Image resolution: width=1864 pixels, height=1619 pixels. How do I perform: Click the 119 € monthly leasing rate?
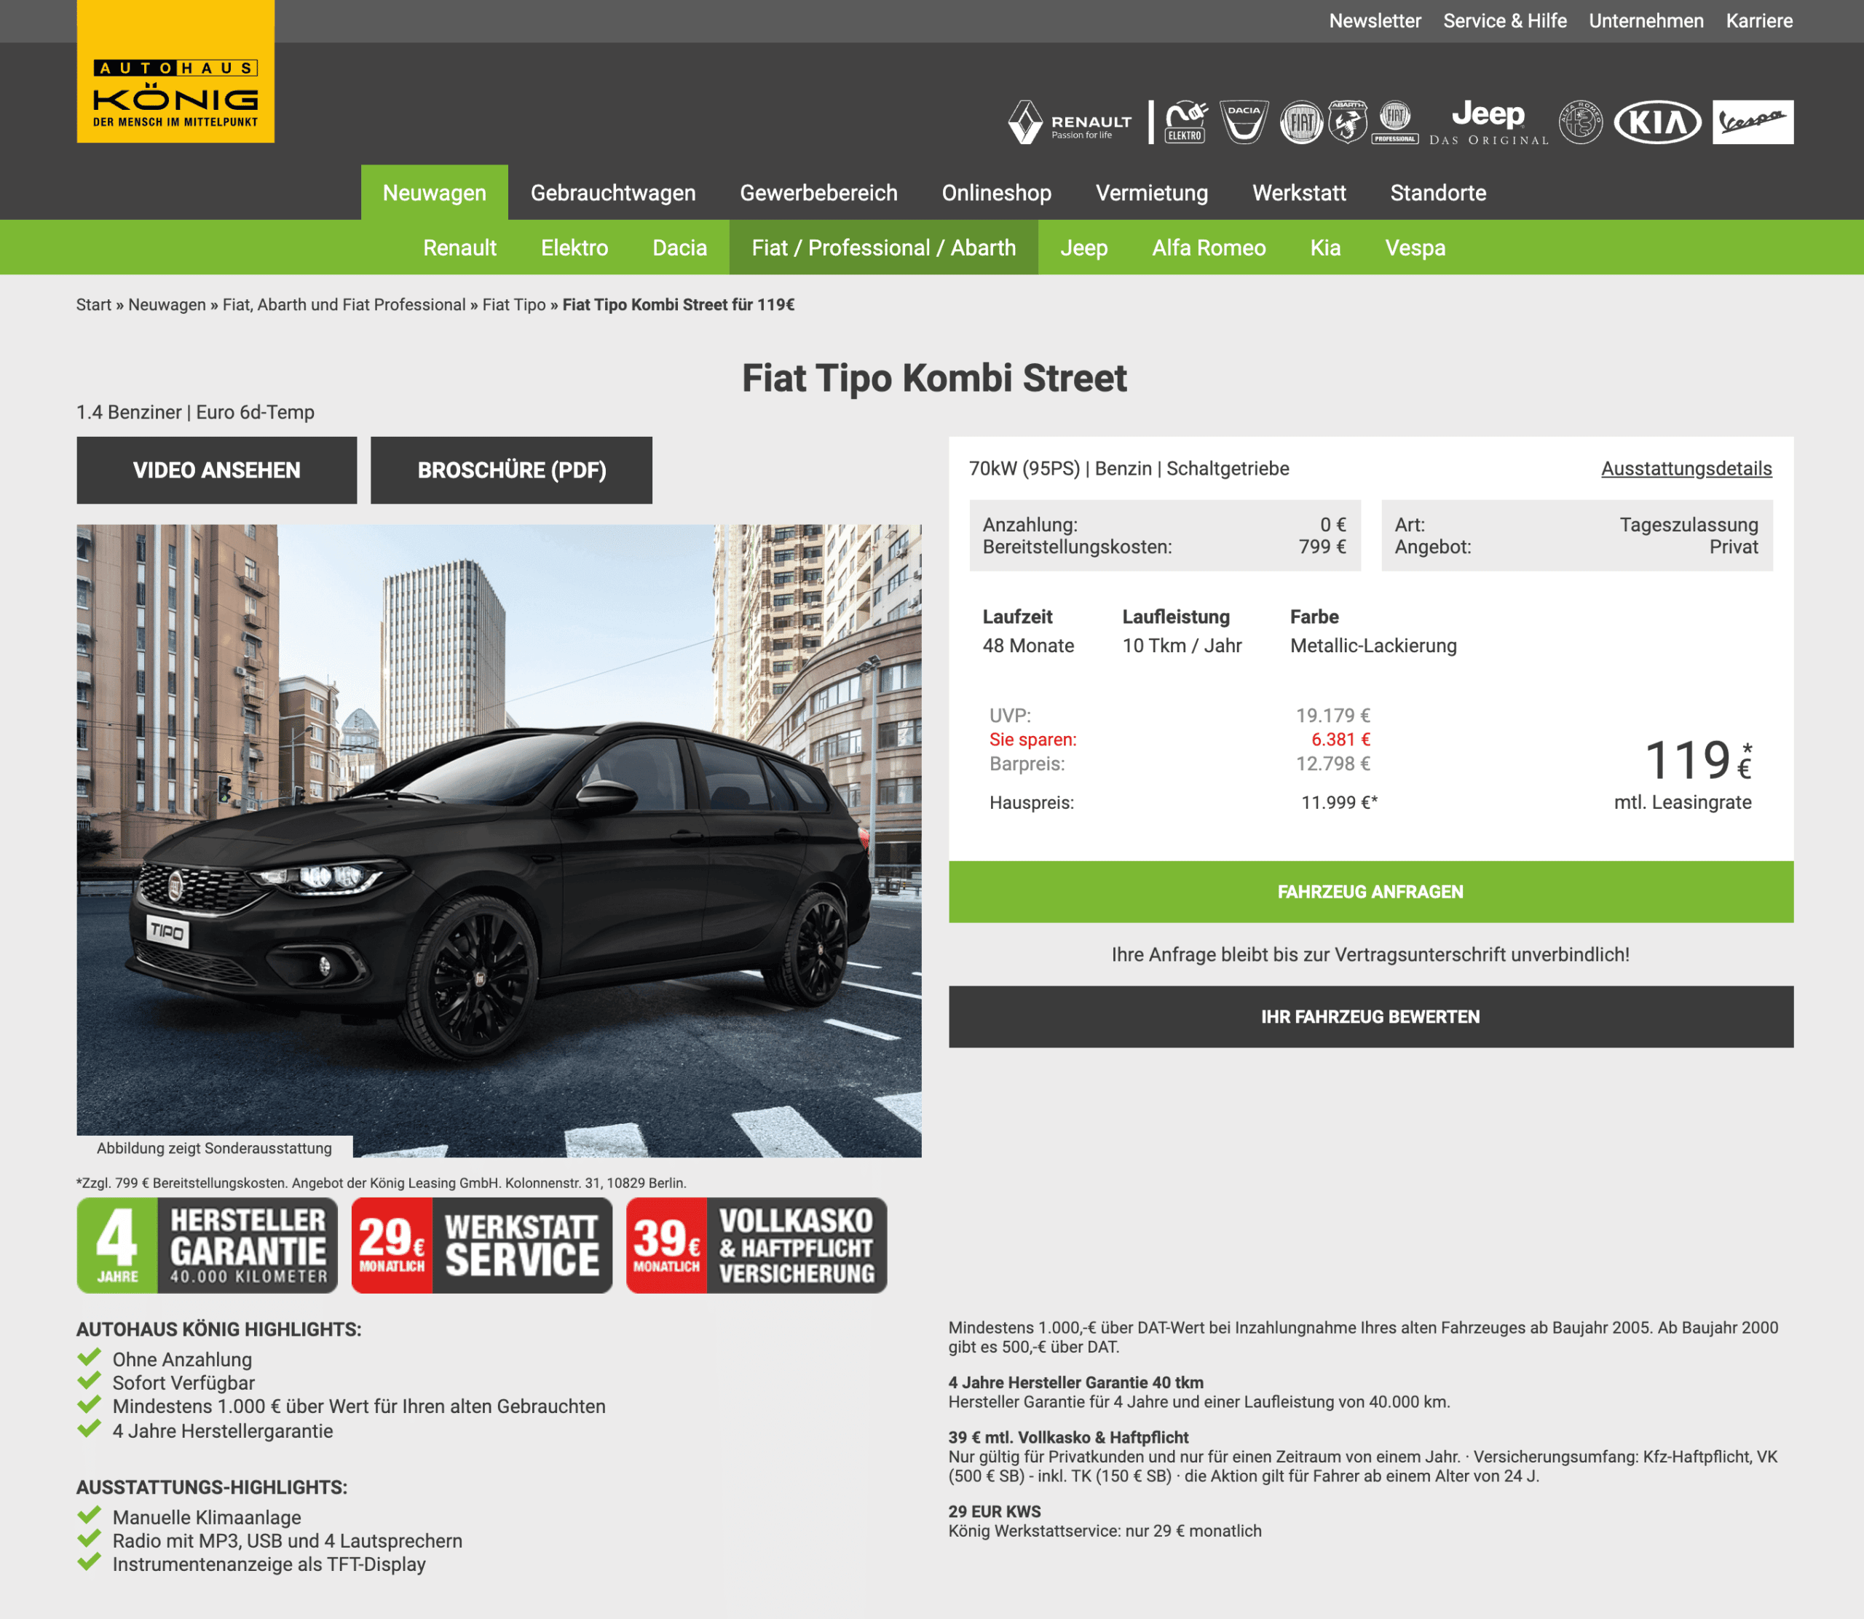tap(1698, 760)
